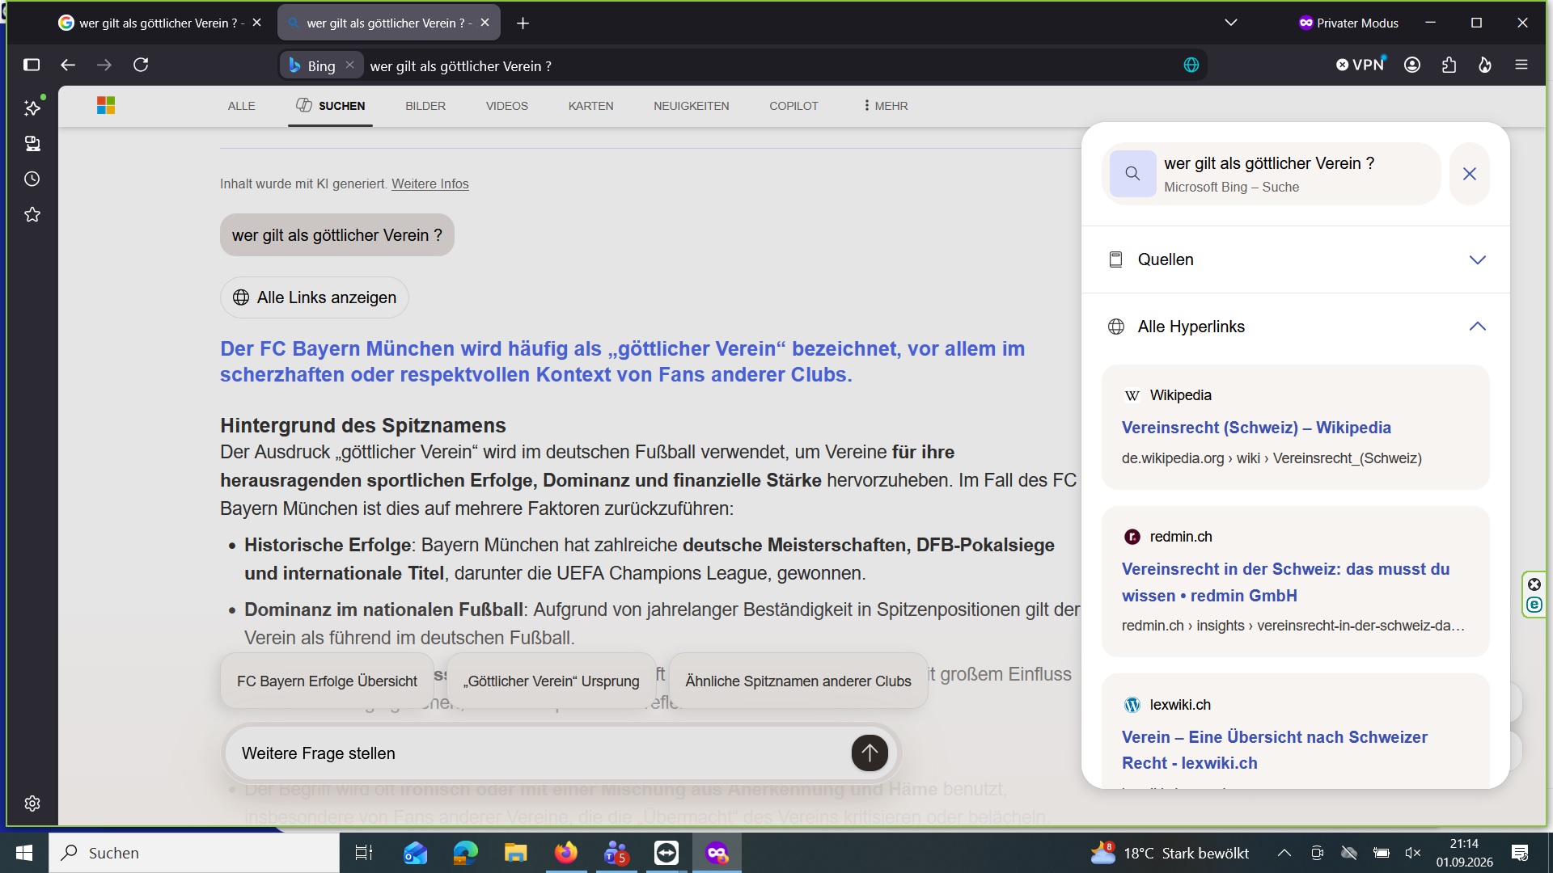Image resolution: width=1553 pixels, height=873 pixels.
Task: Open a new browser tab
Action: coord(523,23)
